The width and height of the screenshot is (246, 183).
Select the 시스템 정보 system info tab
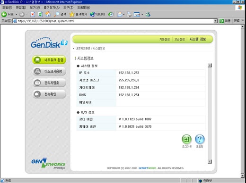pos(198,39)
